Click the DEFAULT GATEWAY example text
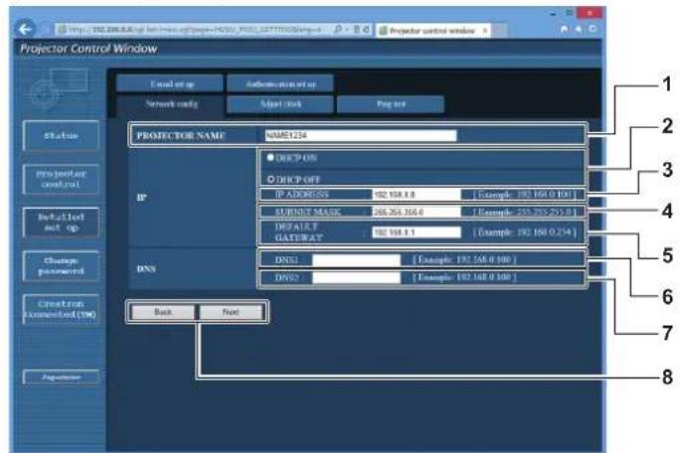The width and height of the screenshot is (680, 453). (524, 232)
